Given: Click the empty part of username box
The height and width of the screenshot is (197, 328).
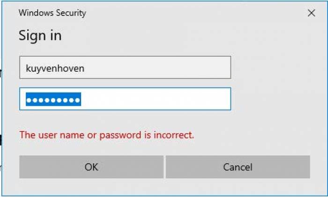Looking at the screenshot, I should (157, 67).
